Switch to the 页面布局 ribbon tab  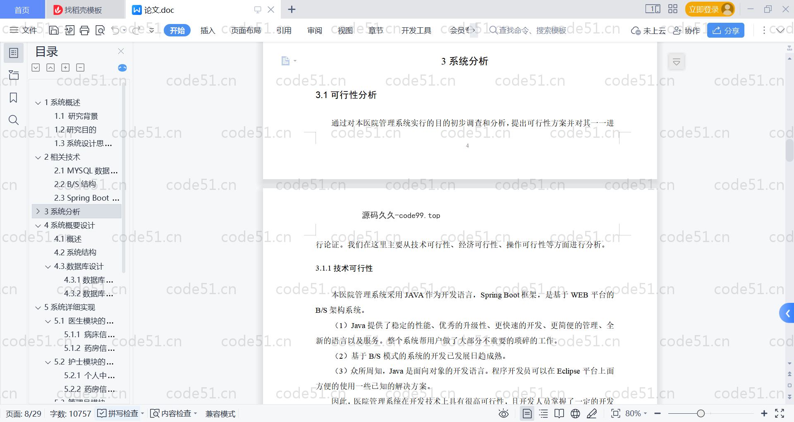click(246, 30)
